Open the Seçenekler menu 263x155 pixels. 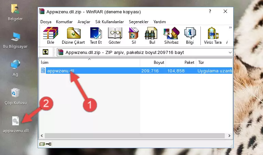[139, 22]
